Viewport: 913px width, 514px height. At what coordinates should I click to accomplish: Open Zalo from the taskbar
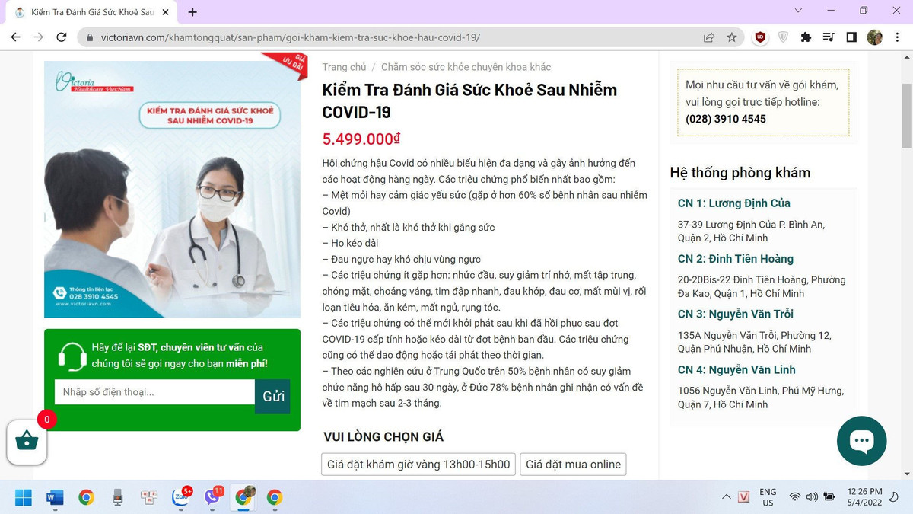tap(181, 498)
